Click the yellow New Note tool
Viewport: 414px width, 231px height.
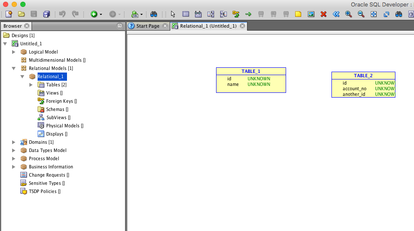click(298, 14)
